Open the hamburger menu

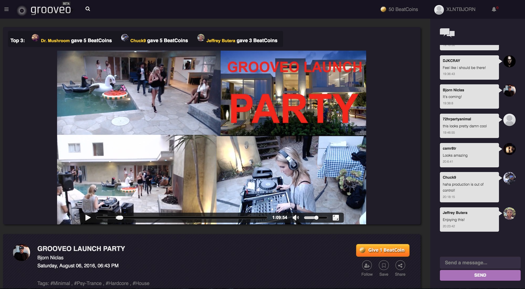point(7,9)
